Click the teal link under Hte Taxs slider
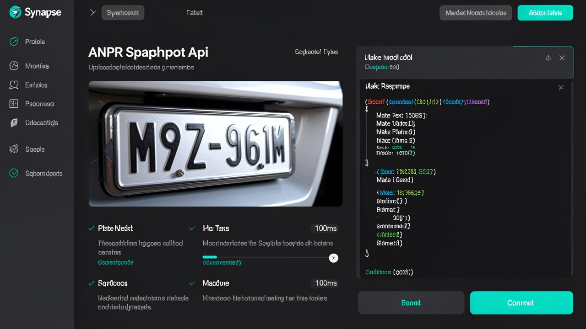This screenshot has width=586, height=329. (222, 263)
